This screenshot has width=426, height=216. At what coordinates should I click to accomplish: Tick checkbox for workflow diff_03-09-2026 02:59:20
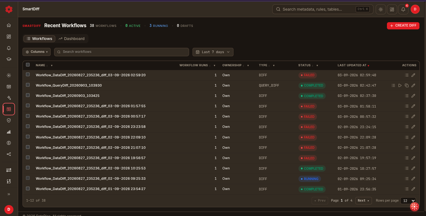coord(28,74)
